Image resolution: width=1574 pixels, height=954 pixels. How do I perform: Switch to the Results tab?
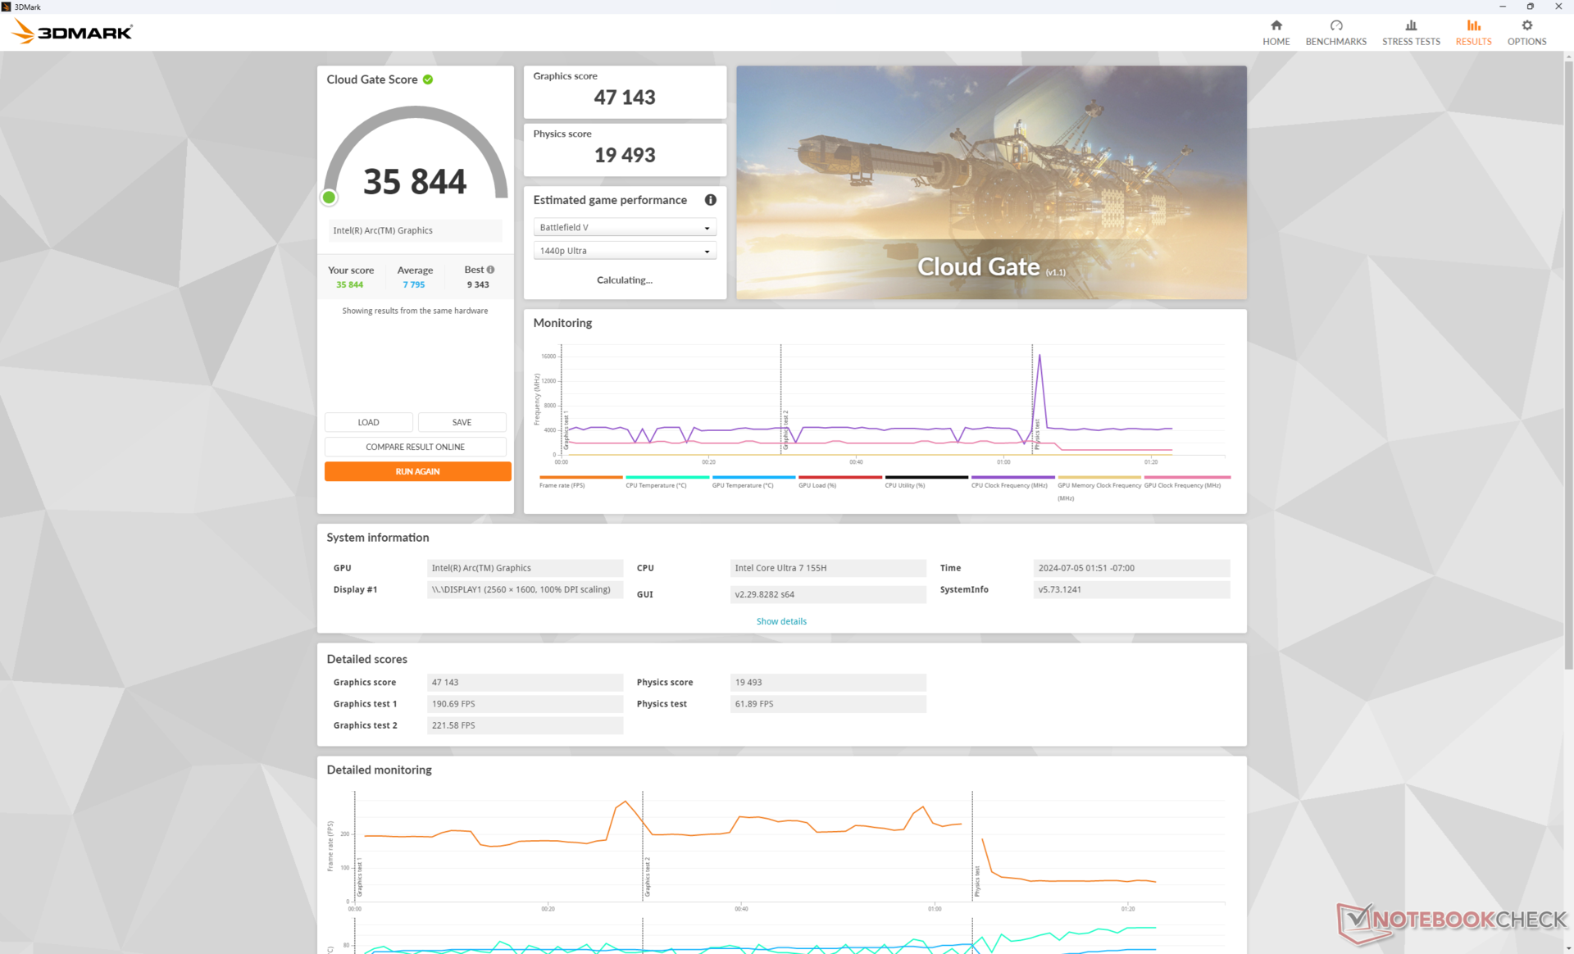pos(1473,32)
